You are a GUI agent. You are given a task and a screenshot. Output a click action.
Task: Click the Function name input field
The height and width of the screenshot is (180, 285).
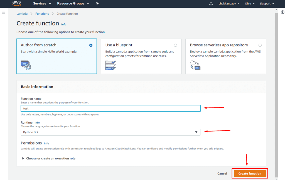[x=110, y=108]
